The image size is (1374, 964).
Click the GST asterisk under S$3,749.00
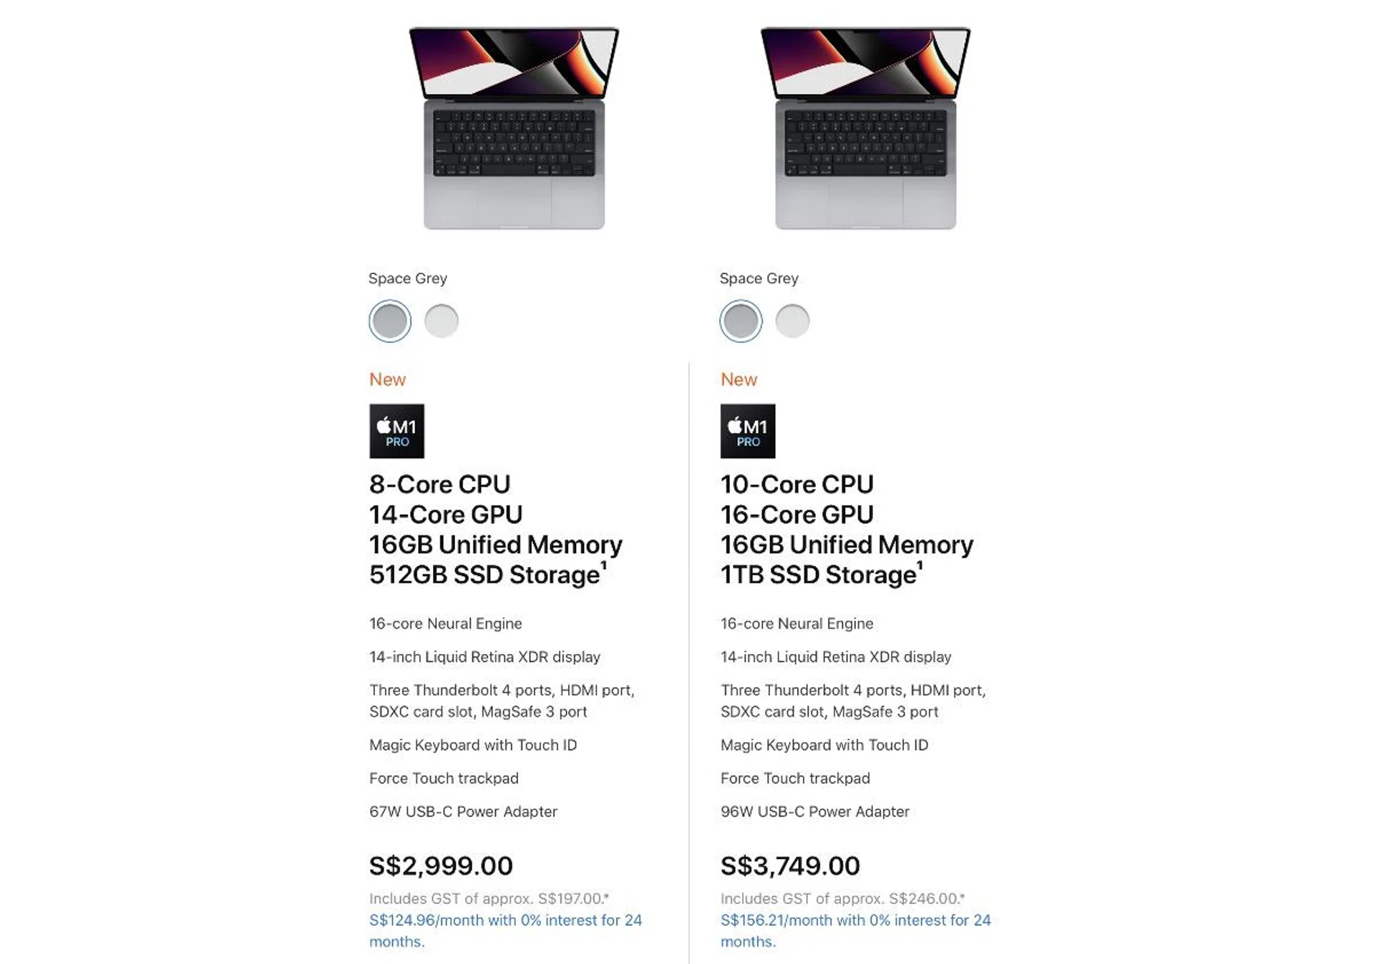click(963, 895)
